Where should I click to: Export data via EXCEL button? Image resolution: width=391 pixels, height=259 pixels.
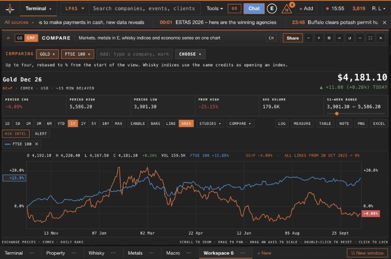379,124
